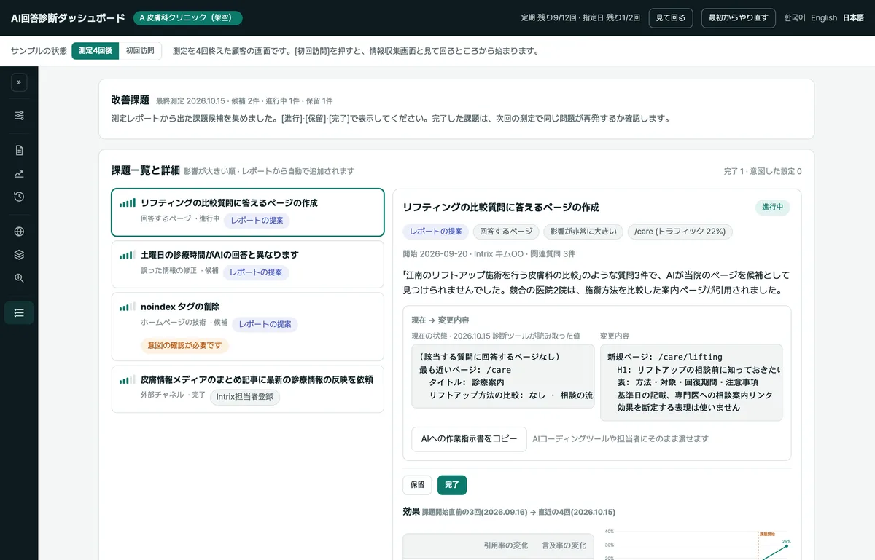
Task: Select the リフティングの比較質問 task card
Action: click(248, 213)
